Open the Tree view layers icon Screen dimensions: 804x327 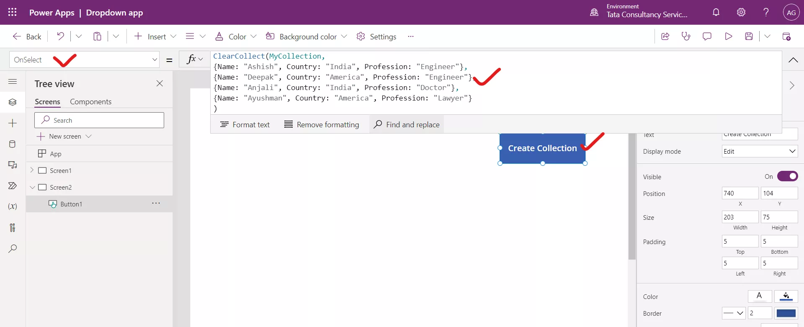click(x=13, y=102)
